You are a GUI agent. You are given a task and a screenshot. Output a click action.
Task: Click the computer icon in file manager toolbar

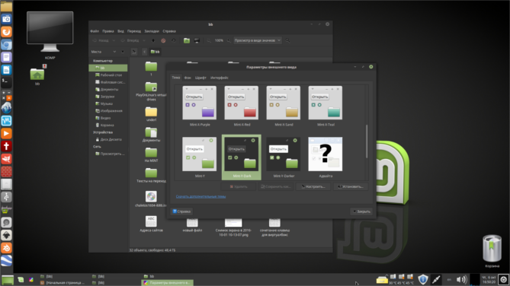(197, 40)
